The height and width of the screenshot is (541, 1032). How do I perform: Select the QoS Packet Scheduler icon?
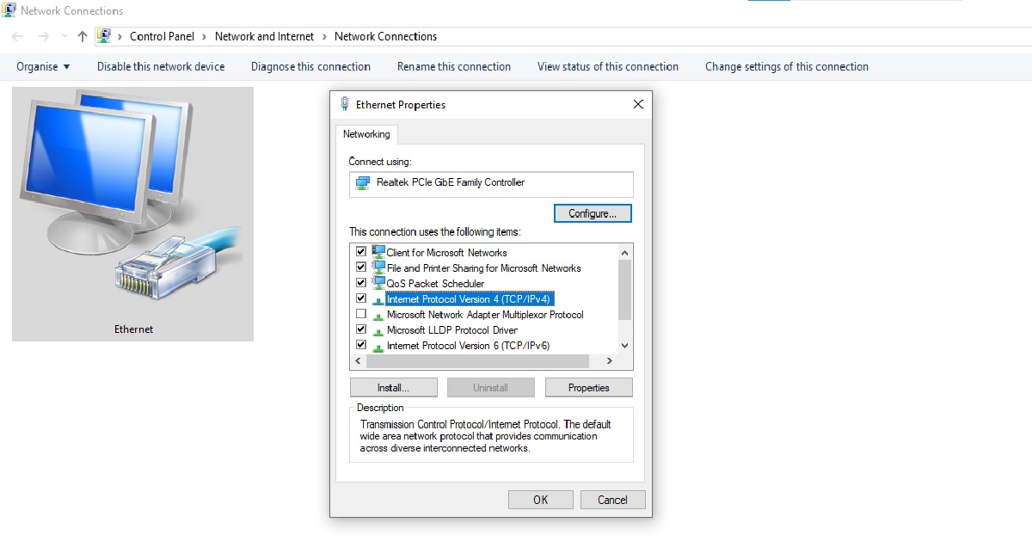pos(378,283)
